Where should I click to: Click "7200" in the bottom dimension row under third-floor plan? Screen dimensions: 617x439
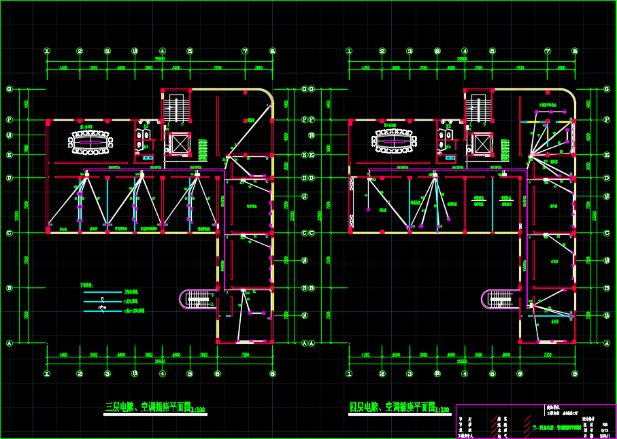[x=245, y=355]
